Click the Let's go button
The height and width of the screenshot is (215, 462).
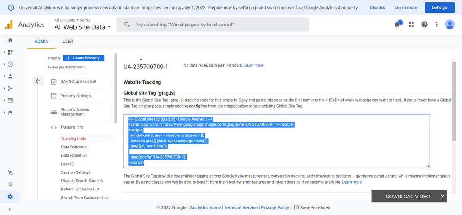click(x=439, y=8)
